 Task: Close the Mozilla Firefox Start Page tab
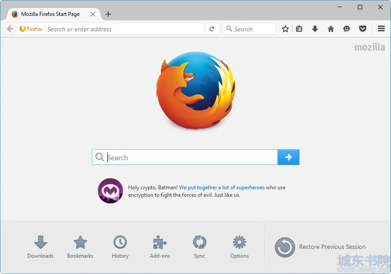point(93,14)
